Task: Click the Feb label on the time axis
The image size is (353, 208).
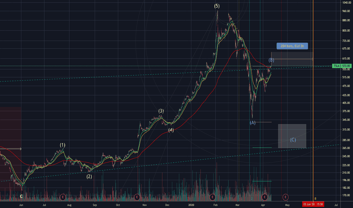Action: click(x=216, y=205)
